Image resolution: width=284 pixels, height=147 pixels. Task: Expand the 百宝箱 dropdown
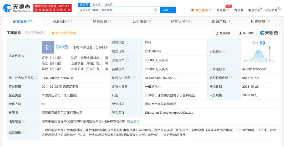point(223,10)
